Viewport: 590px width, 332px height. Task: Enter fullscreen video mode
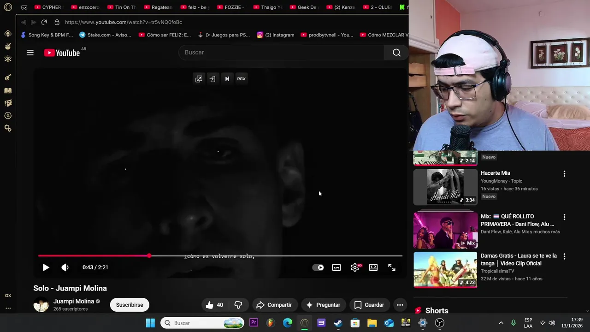tap(392, 267)
